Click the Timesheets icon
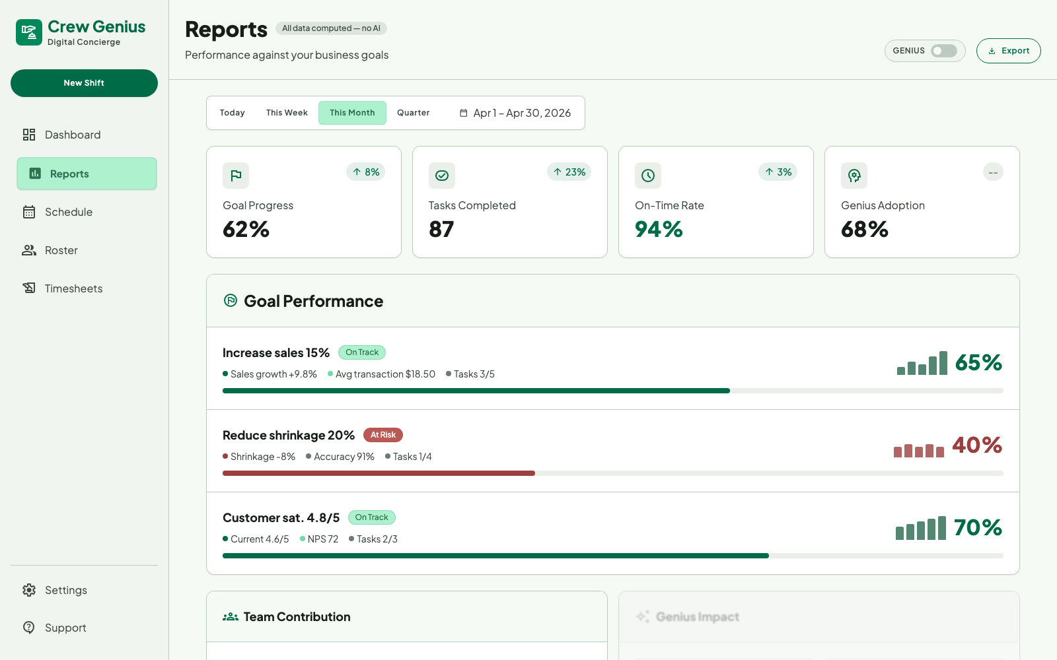This screenshot has width=1057, height=660. [x=29, y=288]
